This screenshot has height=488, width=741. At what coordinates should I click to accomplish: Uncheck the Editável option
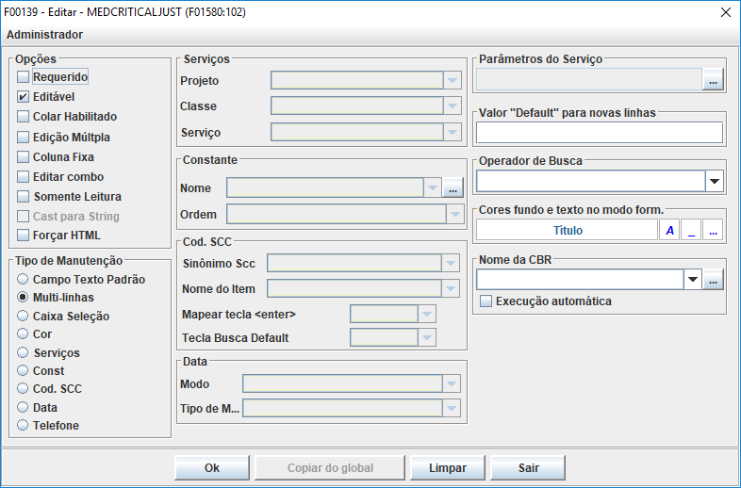tap(24, 96)
